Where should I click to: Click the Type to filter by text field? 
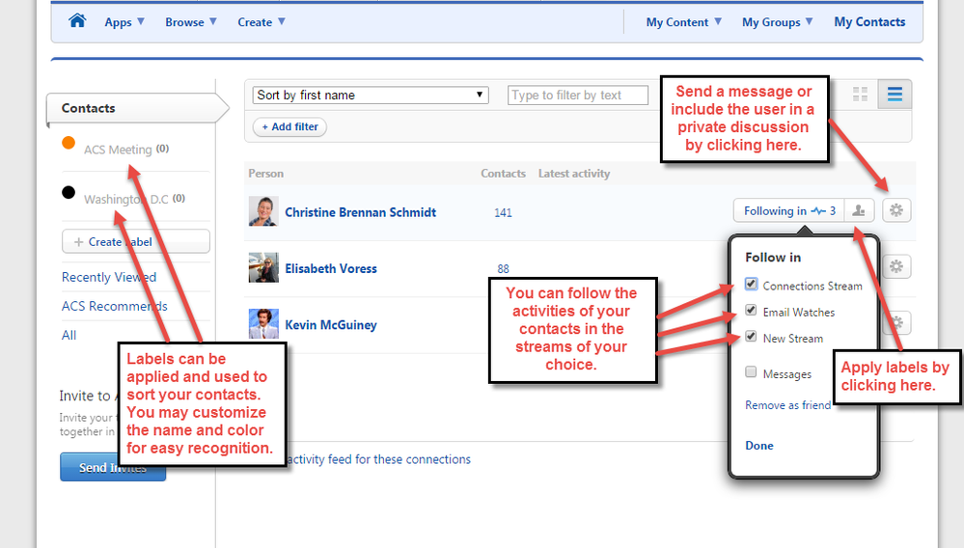[578, 96]
